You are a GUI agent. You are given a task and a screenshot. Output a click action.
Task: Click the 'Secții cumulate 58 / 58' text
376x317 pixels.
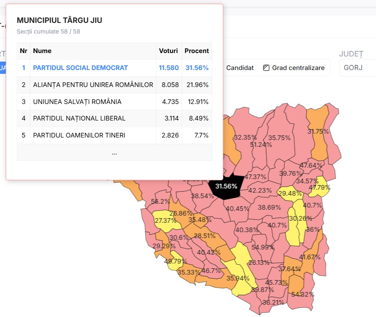pyautogui.click(x=48, y=31)
